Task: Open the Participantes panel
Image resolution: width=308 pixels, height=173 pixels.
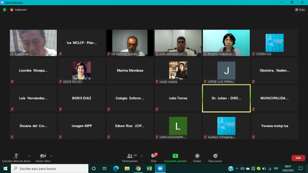Action: tap(130, 156)
